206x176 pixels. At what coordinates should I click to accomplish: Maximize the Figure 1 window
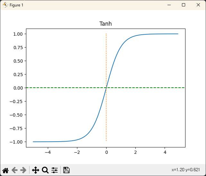point(184,5)
